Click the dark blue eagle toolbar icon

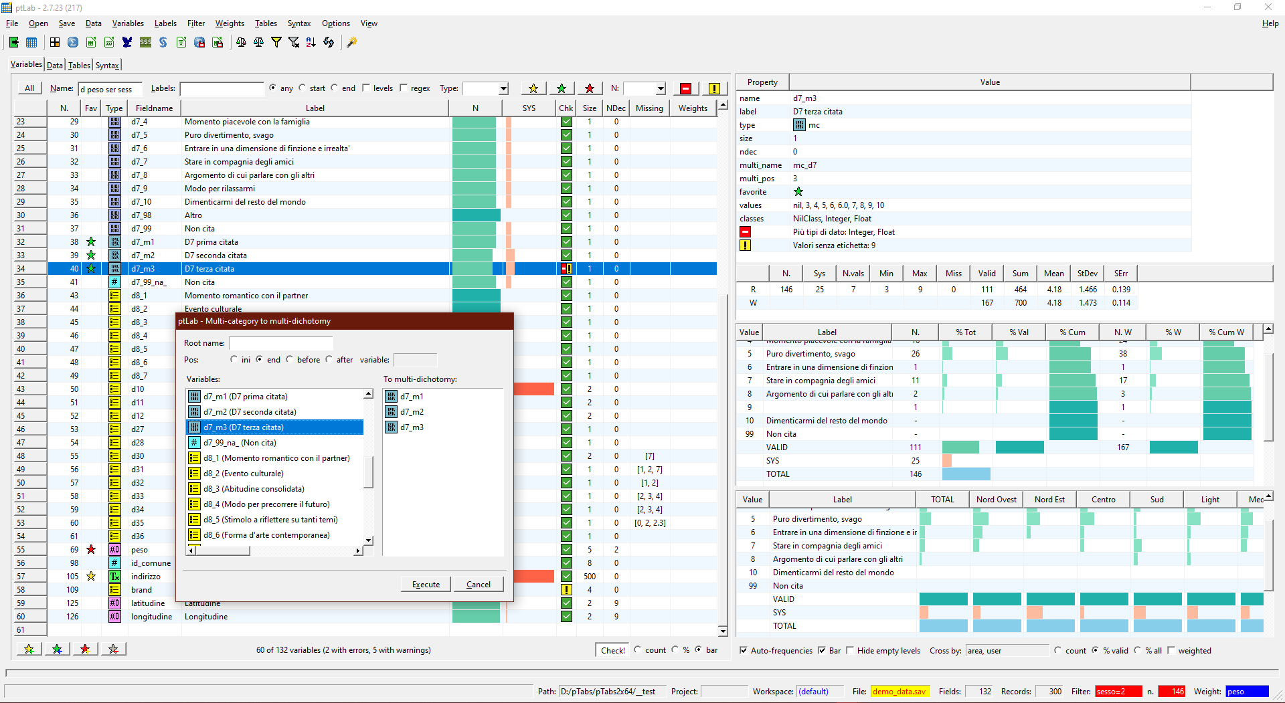coord(127,42)
